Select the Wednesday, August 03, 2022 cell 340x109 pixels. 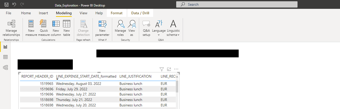point(79,84)
